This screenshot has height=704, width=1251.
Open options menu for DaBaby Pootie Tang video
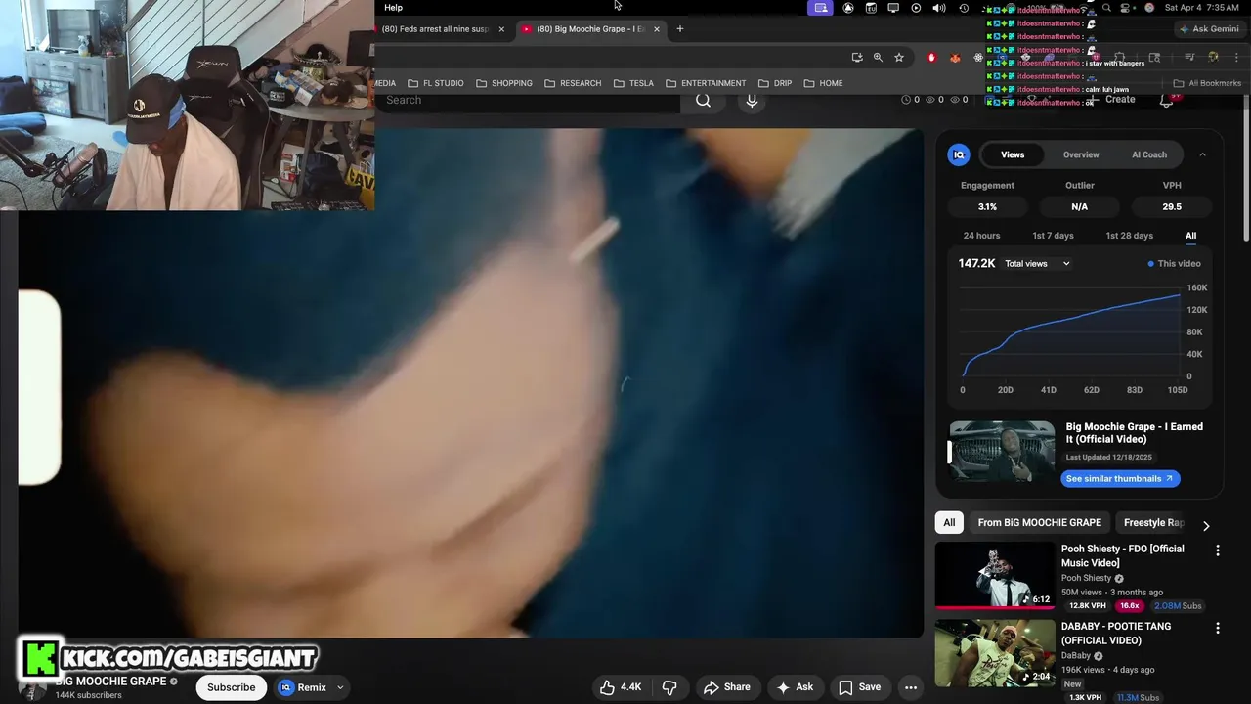[1218, 628]
